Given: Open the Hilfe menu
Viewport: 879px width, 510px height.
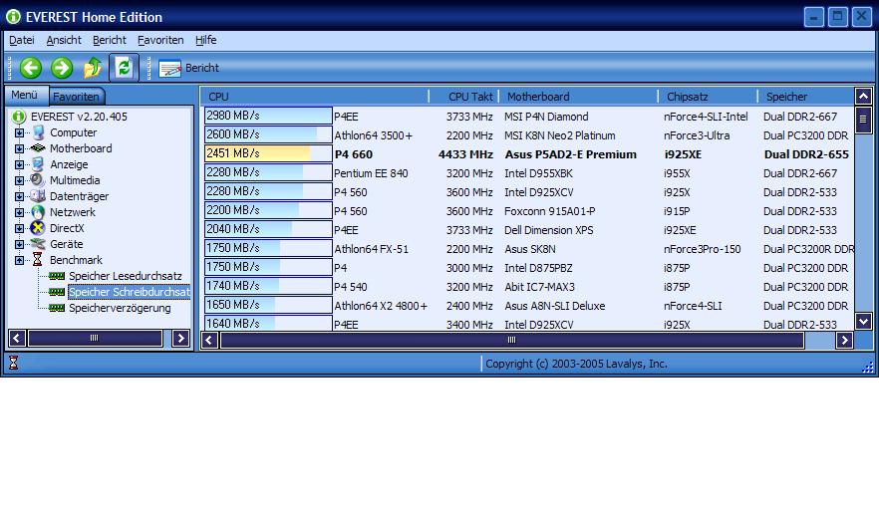Looking at the screenshot, I should pyautogui.click(x=205, y=40).
